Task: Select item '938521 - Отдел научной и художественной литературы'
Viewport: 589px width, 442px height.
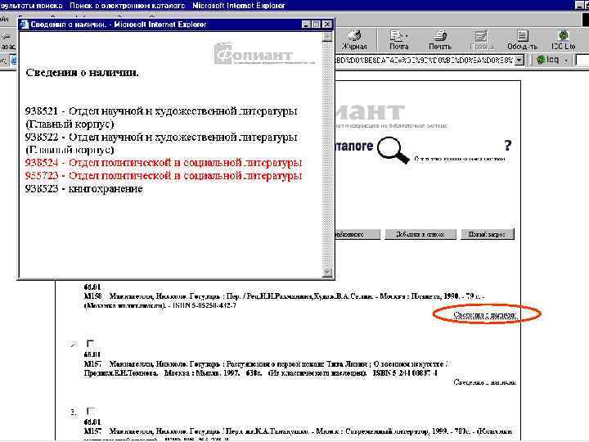Action: (161, 117)
